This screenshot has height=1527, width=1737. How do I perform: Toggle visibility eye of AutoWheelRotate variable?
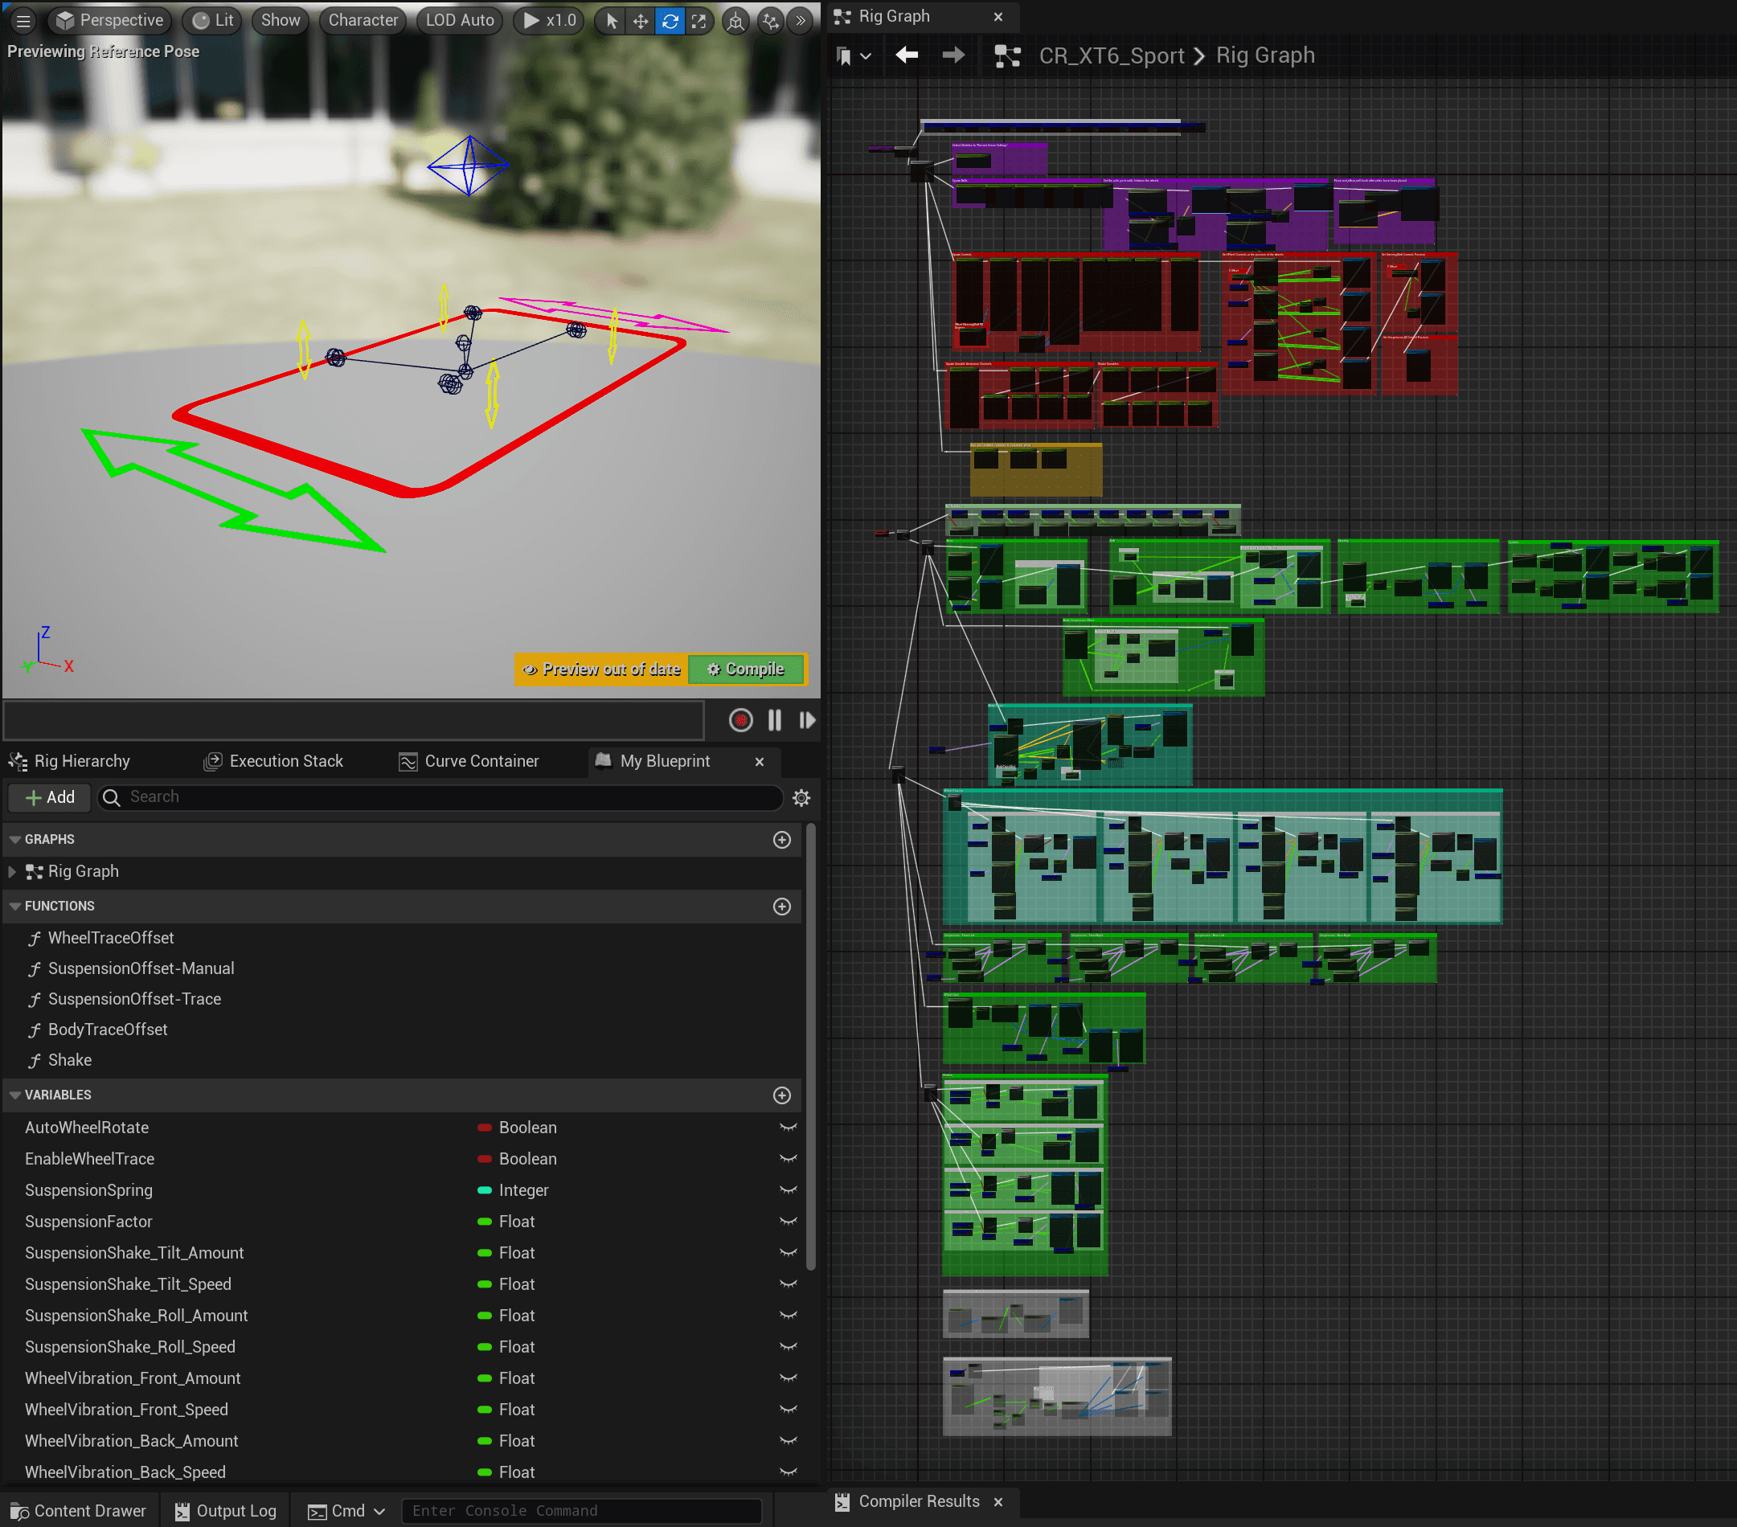(788, 1128)
